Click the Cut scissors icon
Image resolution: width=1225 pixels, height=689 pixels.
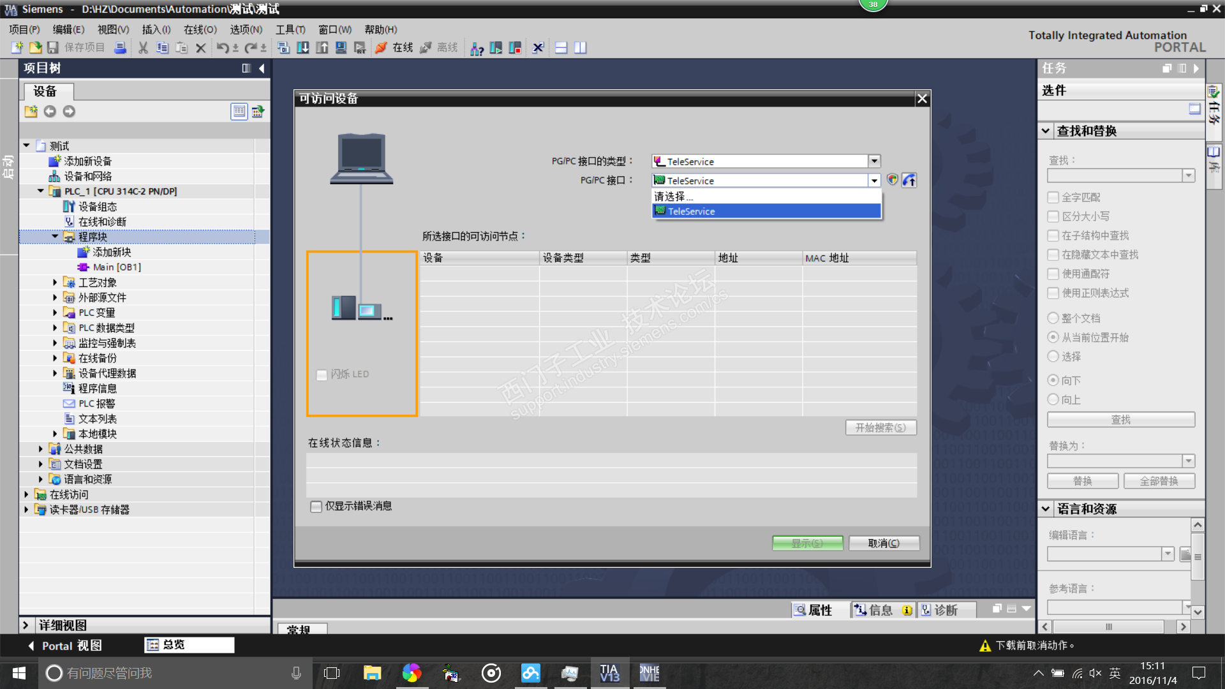pos(143,48)
